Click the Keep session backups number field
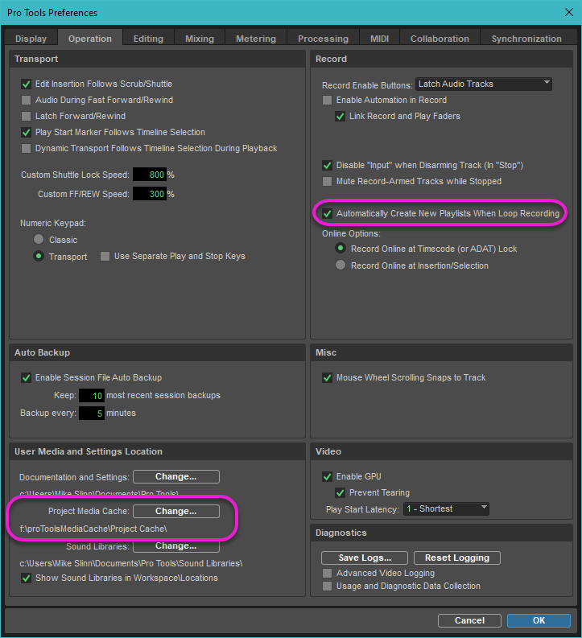 (90, 396)
